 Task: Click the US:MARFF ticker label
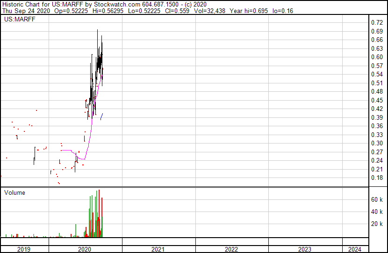[x=20, y=19]
